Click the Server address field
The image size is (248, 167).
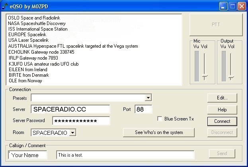(x=70, y=109)
